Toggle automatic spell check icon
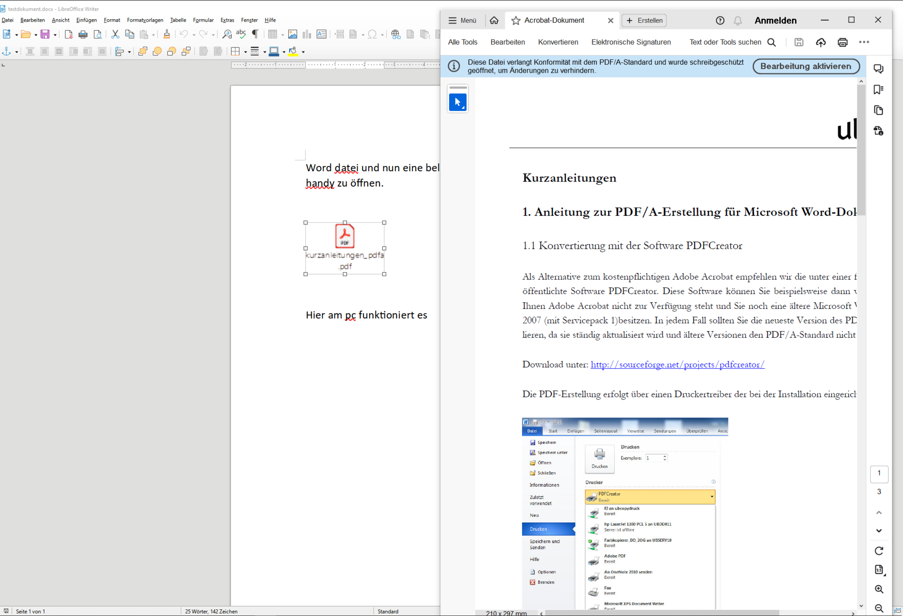903x616 pixels. (x=241, y=34)
